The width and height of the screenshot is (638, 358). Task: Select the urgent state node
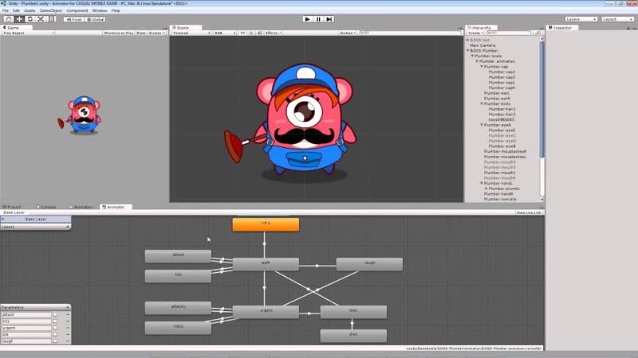[x=266, y=312]
